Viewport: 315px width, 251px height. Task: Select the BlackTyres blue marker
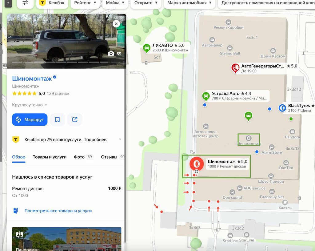click(x=282, y=108)
